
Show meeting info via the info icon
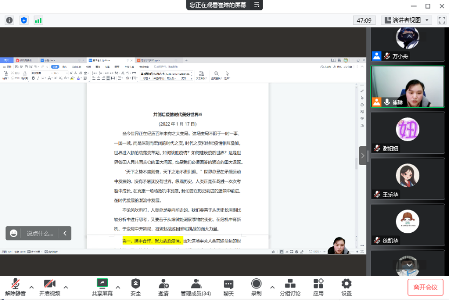[x=9, y=20]
